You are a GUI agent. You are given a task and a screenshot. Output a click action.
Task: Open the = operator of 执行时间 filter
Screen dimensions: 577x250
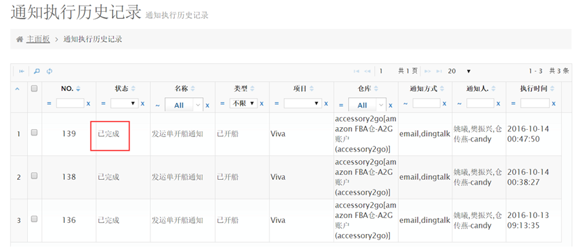pos(513,103)
